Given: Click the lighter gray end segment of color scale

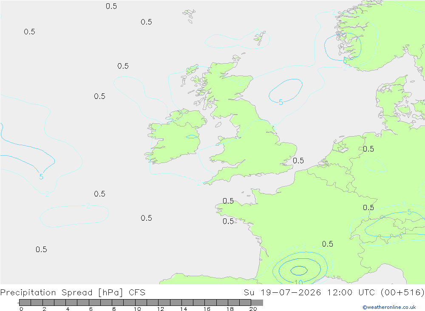Looking at the screenshot, I should click(257, 303).
